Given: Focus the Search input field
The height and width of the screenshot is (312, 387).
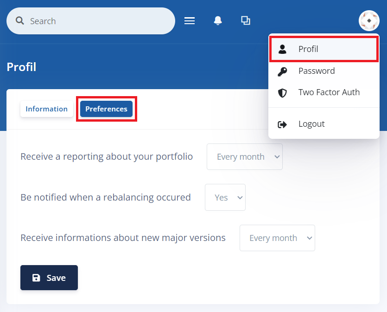Looking at the screenshot, I should pos(97,21).
